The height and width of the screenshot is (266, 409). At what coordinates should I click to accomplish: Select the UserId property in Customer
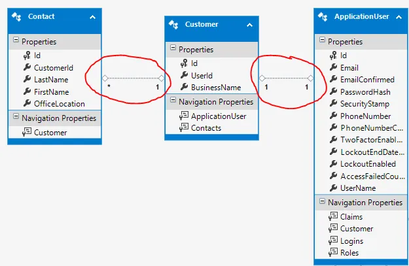pos(202,75)
